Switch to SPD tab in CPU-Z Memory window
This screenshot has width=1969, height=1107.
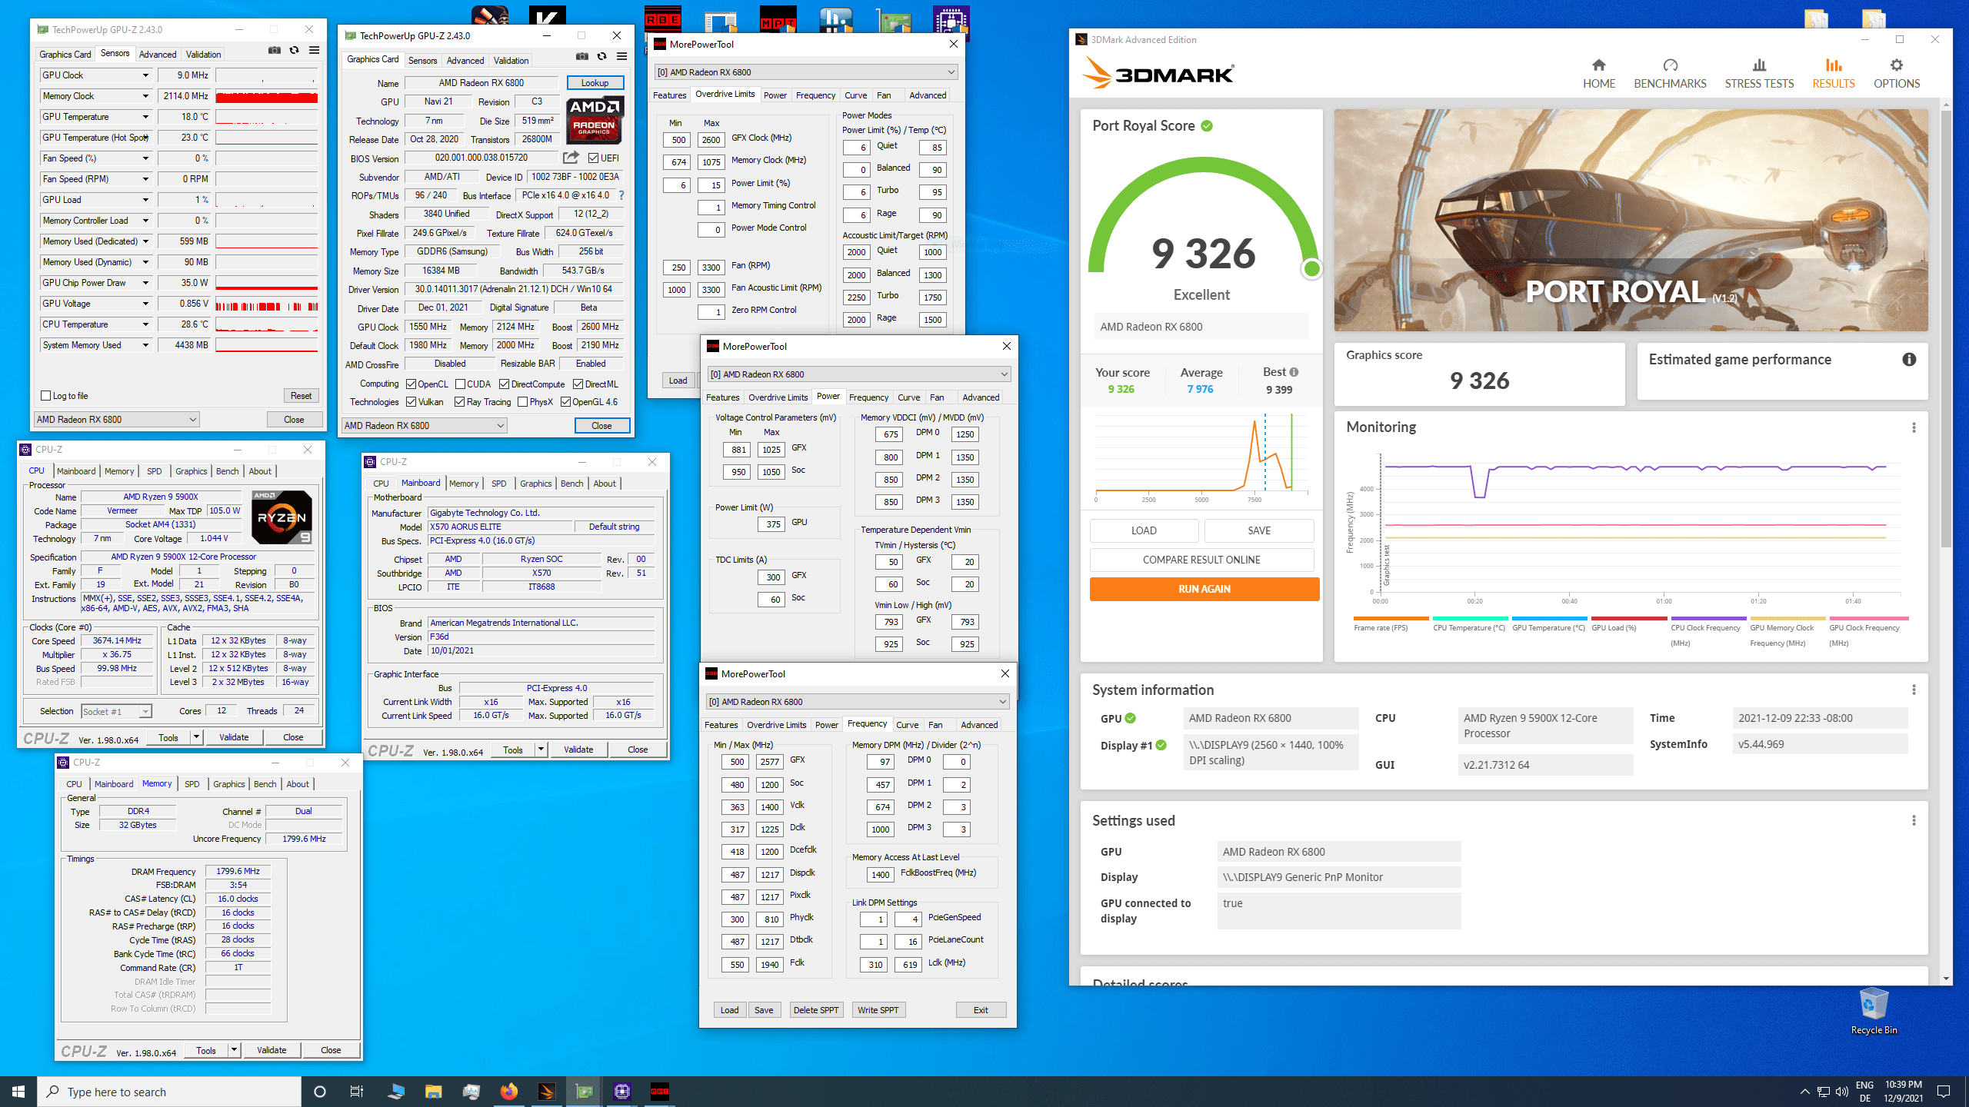[192, 784]
